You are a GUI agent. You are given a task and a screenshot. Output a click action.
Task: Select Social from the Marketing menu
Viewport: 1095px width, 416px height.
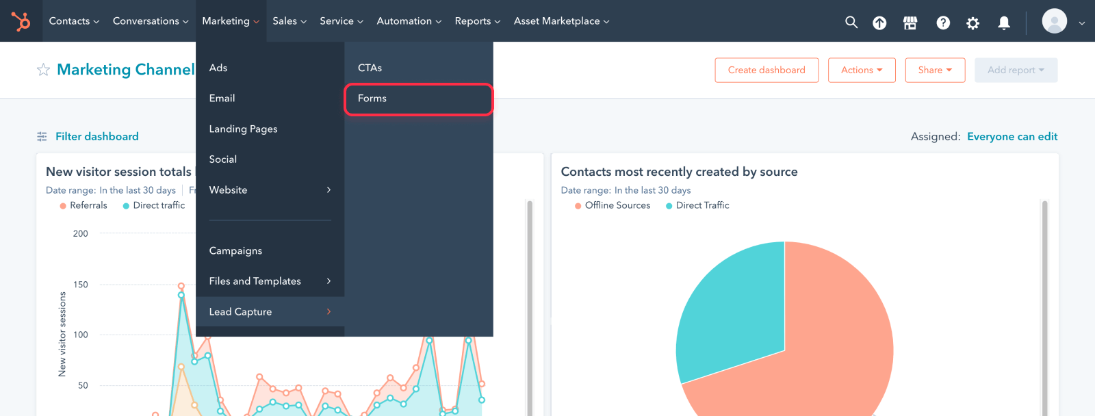pyautogui.click(x=270, y=159)
